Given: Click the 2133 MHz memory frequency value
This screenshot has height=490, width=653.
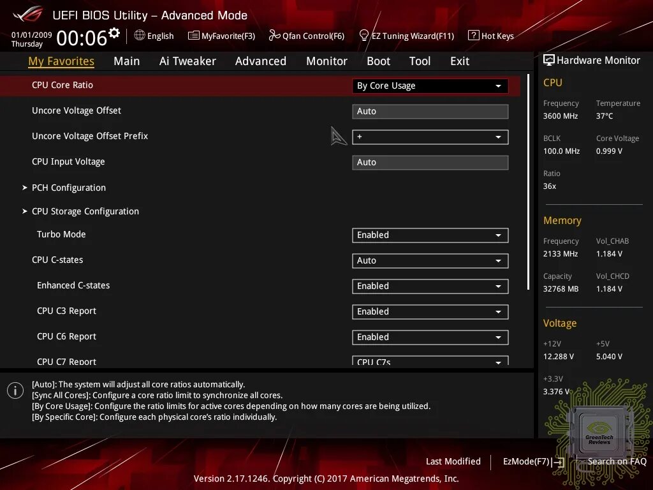Looking at the screenshot, I should point(561,254).
